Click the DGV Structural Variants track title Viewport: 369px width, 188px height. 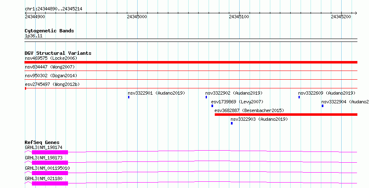[58, 53]
